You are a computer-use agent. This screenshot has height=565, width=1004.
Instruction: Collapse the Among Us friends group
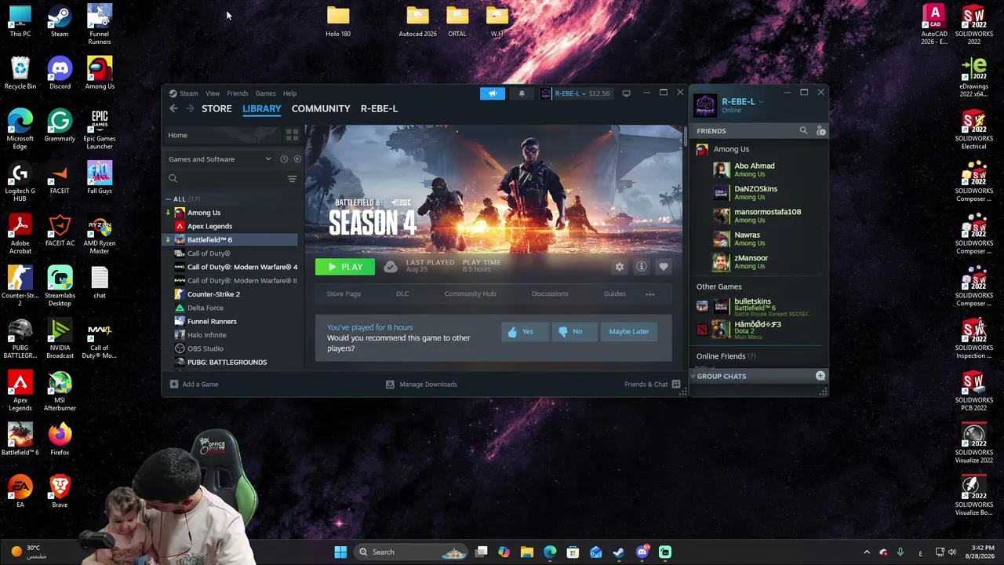pos(731,149)
